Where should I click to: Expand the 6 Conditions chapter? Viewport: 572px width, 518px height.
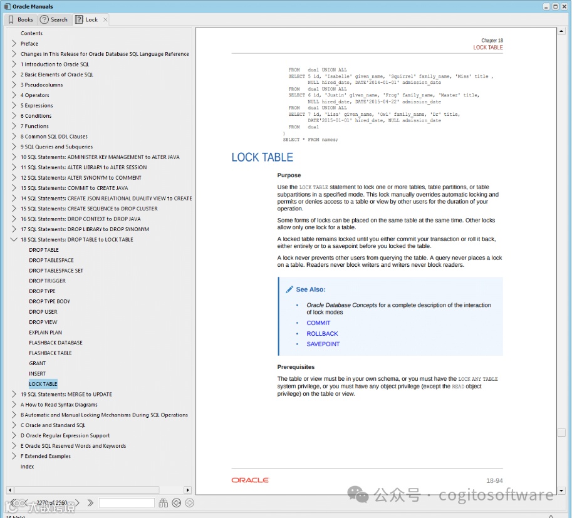tap(14, 116)
